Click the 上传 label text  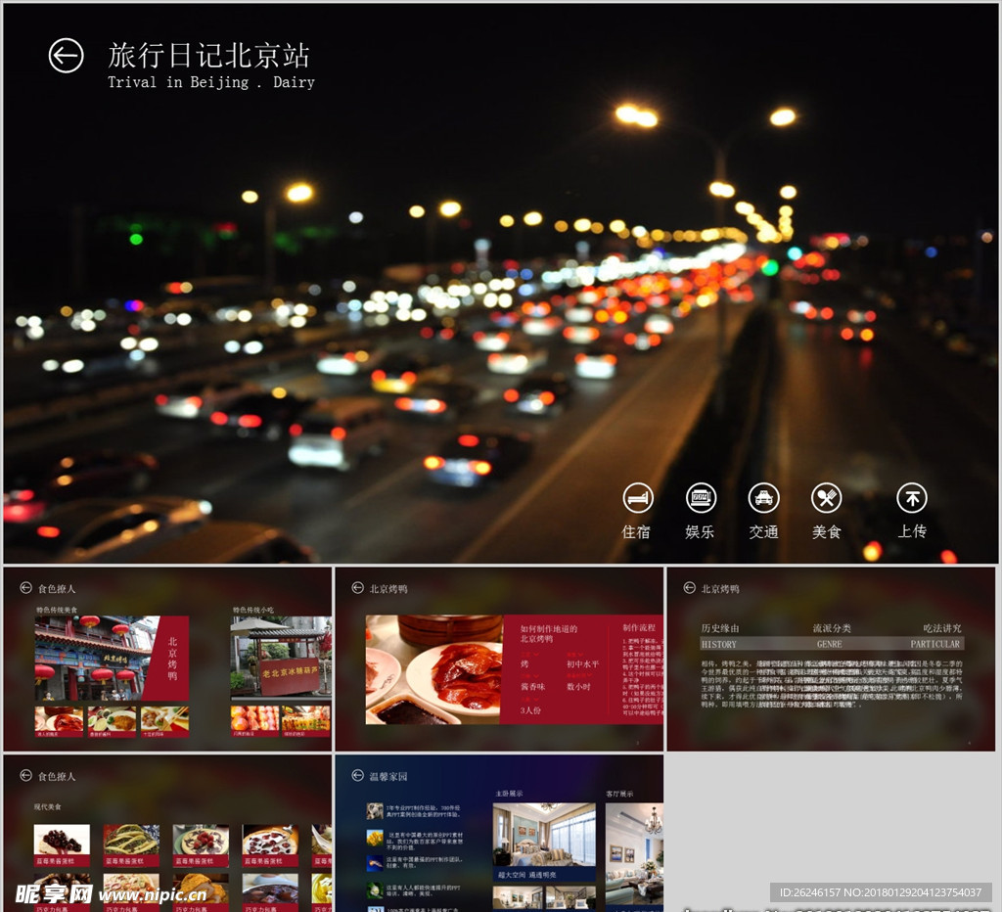coord(912,531)
